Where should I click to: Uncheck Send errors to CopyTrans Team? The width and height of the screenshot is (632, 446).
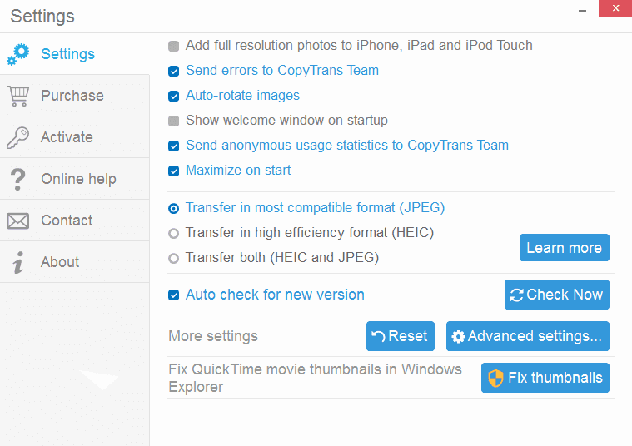click(173, 71)
